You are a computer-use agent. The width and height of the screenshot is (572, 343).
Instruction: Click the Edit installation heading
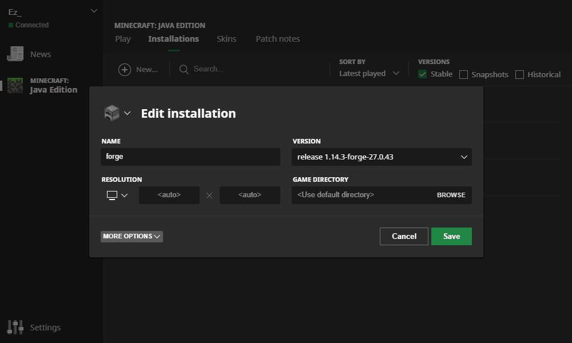coord(189,113)
